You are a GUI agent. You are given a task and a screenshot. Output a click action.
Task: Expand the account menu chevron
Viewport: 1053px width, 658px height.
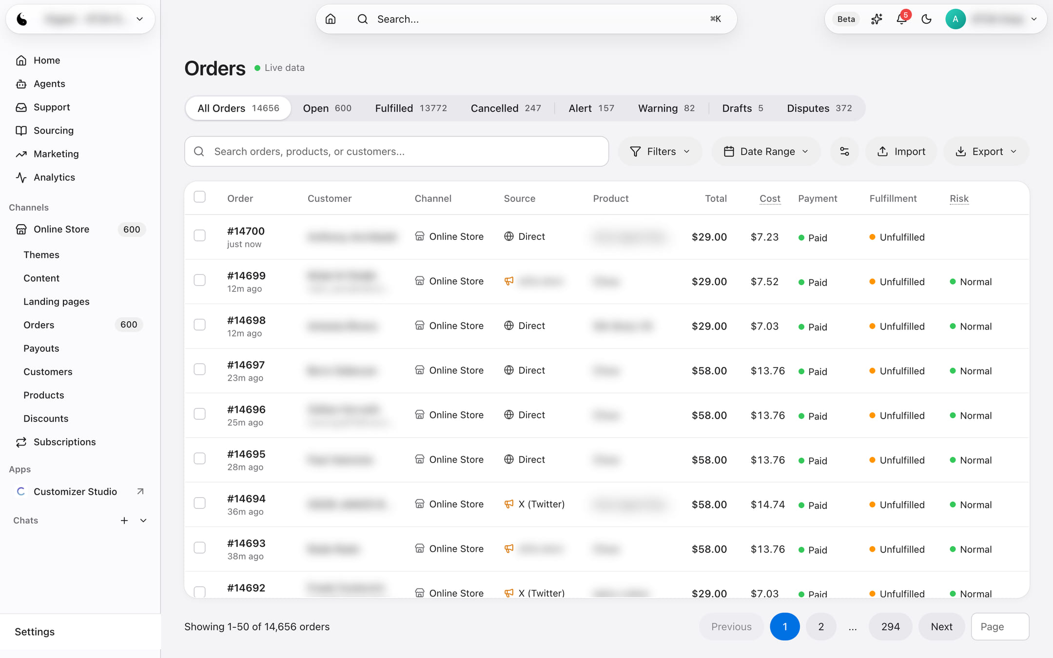pos(1034,19)
